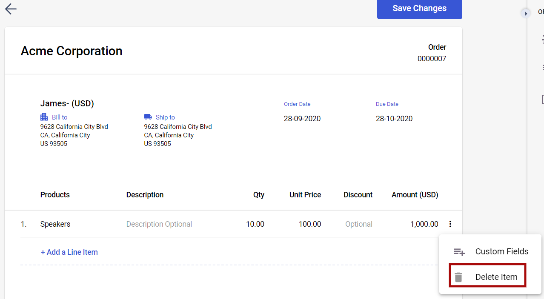Click the Amount (USD) column header
The height and width of the screenshot is (299, 544).
[x=415, y=195]
